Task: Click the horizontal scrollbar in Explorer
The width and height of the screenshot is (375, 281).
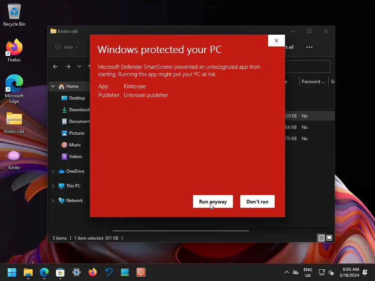Action: [x=181, y=231]
